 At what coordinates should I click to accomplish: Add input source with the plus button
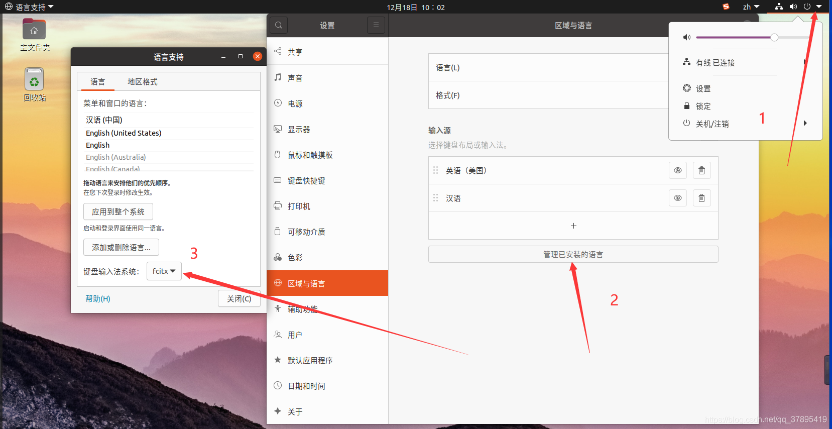[573, 226]
